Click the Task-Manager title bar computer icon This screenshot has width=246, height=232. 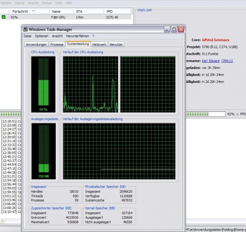(x=25, y=29)
